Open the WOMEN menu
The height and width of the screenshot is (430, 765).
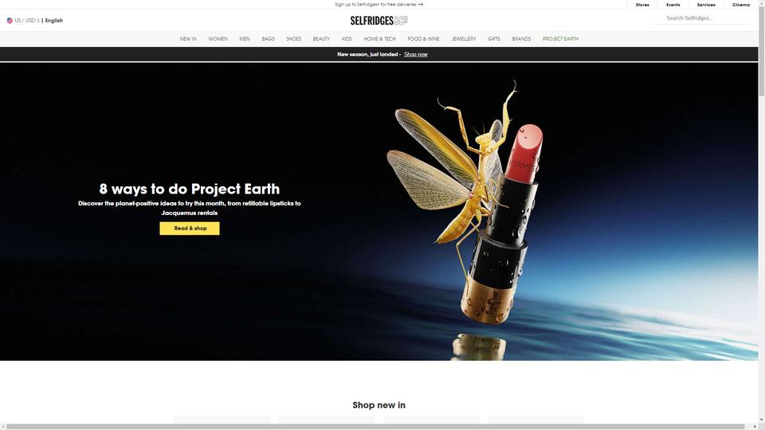point(218,39)
